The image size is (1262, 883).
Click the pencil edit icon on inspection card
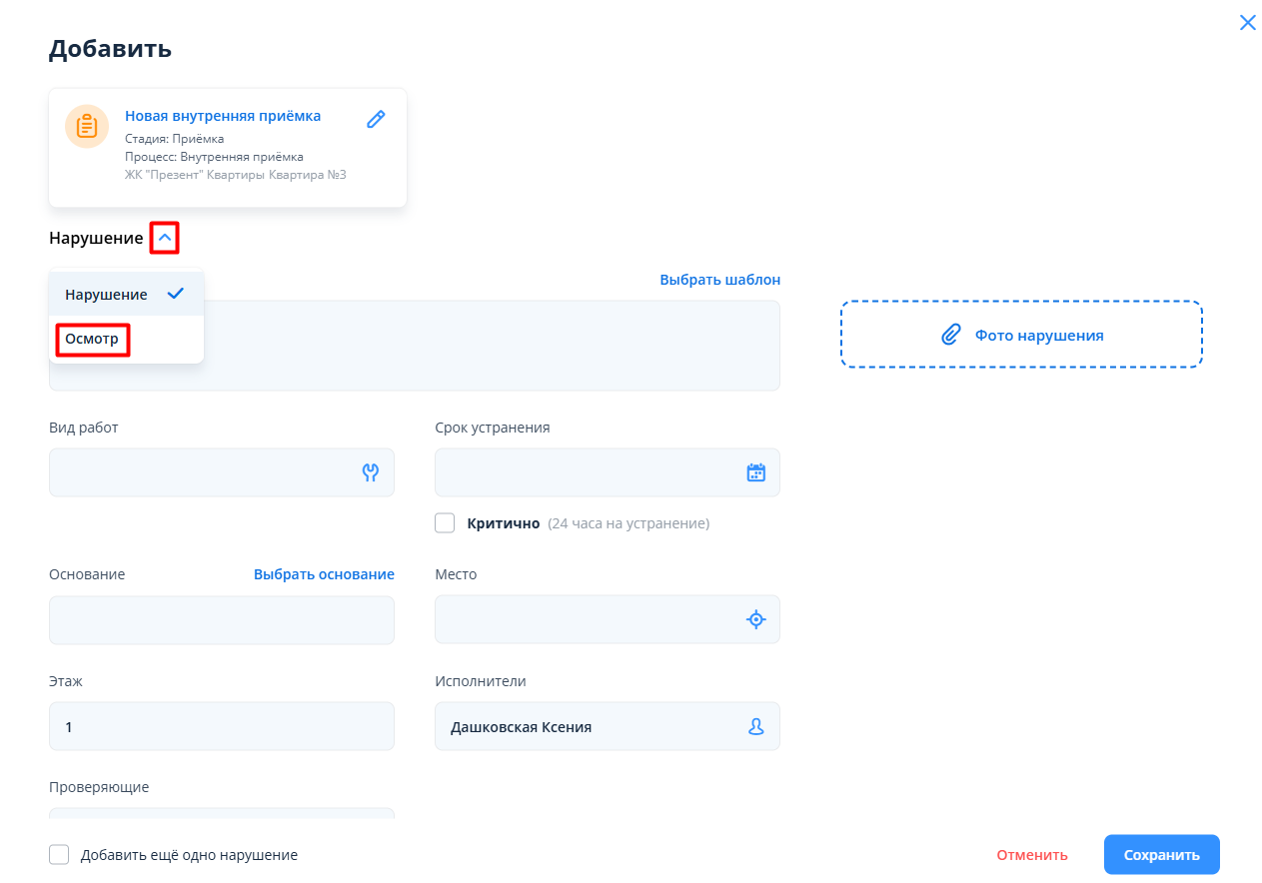(376, 119)
